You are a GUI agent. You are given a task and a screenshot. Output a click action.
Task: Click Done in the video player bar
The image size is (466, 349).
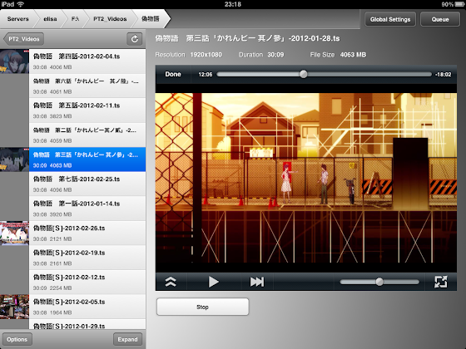click(x=173, y=74)
